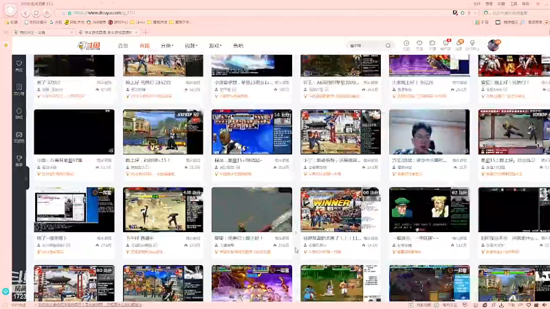The height and width of the screenshot is (309, 550).
Task: Click the scrolling news link in status bar
Action: click(x=90, y=305)
